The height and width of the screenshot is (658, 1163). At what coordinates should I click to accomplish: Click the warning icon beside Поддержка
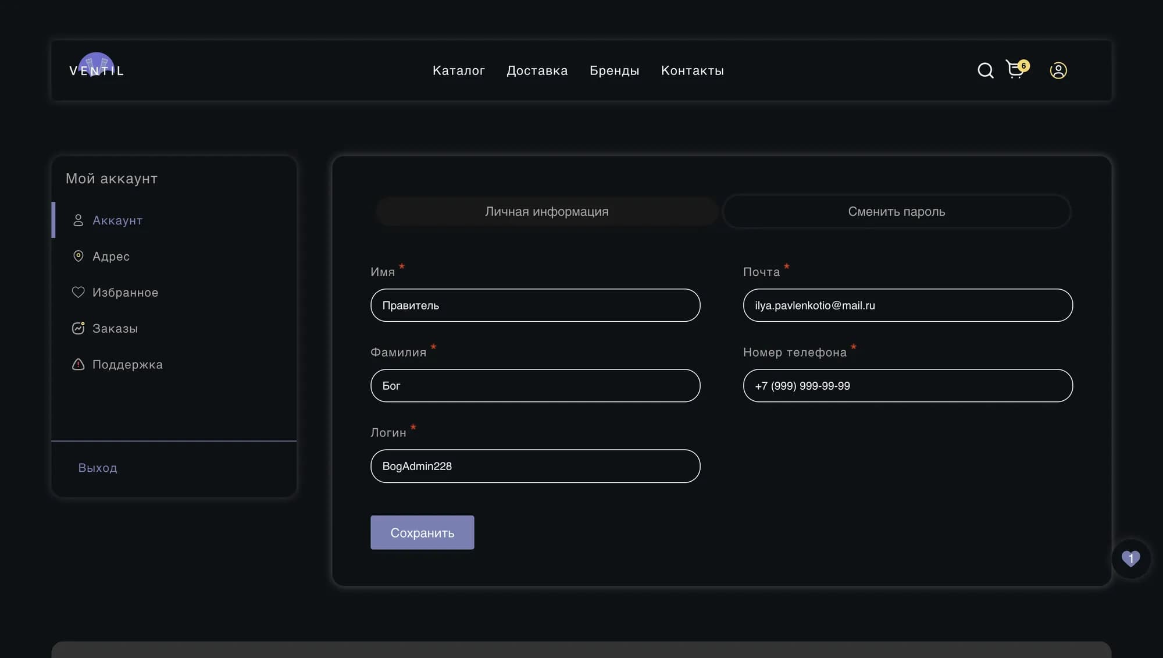(78, 364)
